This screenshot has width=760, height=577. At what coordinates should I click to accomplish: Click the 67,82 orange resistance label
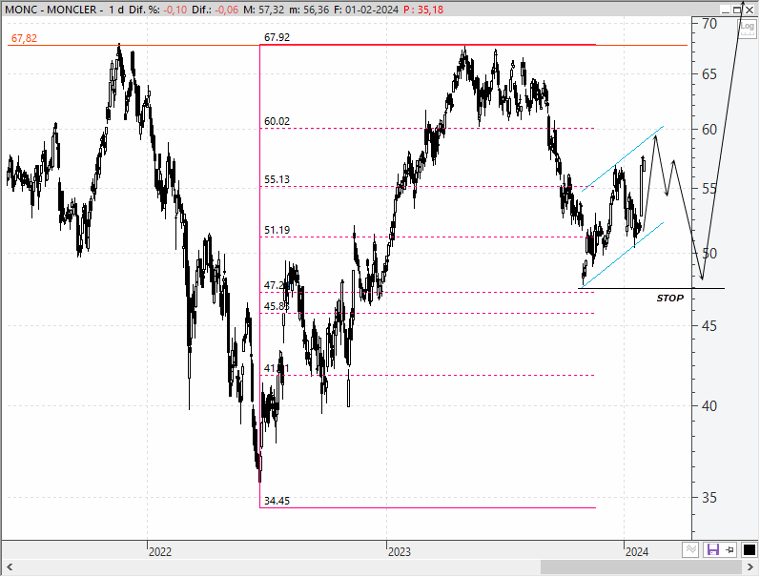24,38
